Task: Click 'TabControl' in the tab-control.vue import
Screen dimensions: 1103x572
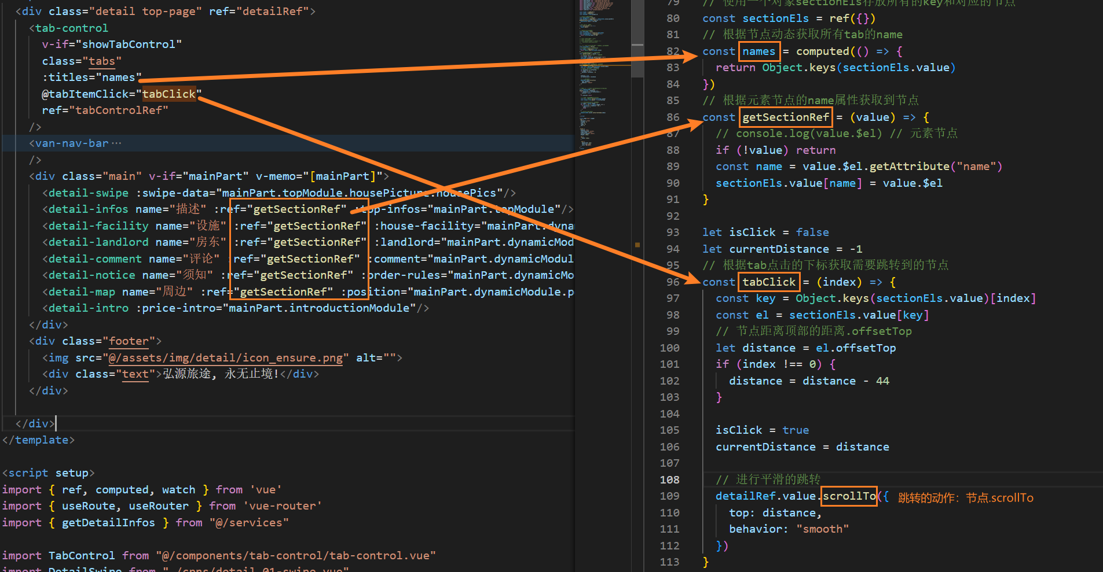Action: [x=82, y=555]
